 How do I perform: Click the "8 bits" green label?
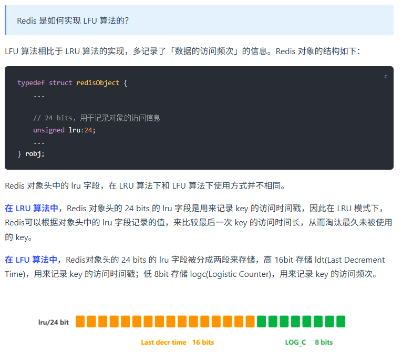tap(324, 342)
